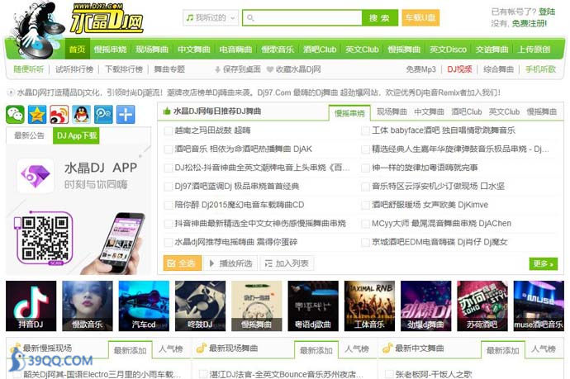Select the 中文舞曲 recommend tab
Viewport: 570px width, 379px height.
429,111
